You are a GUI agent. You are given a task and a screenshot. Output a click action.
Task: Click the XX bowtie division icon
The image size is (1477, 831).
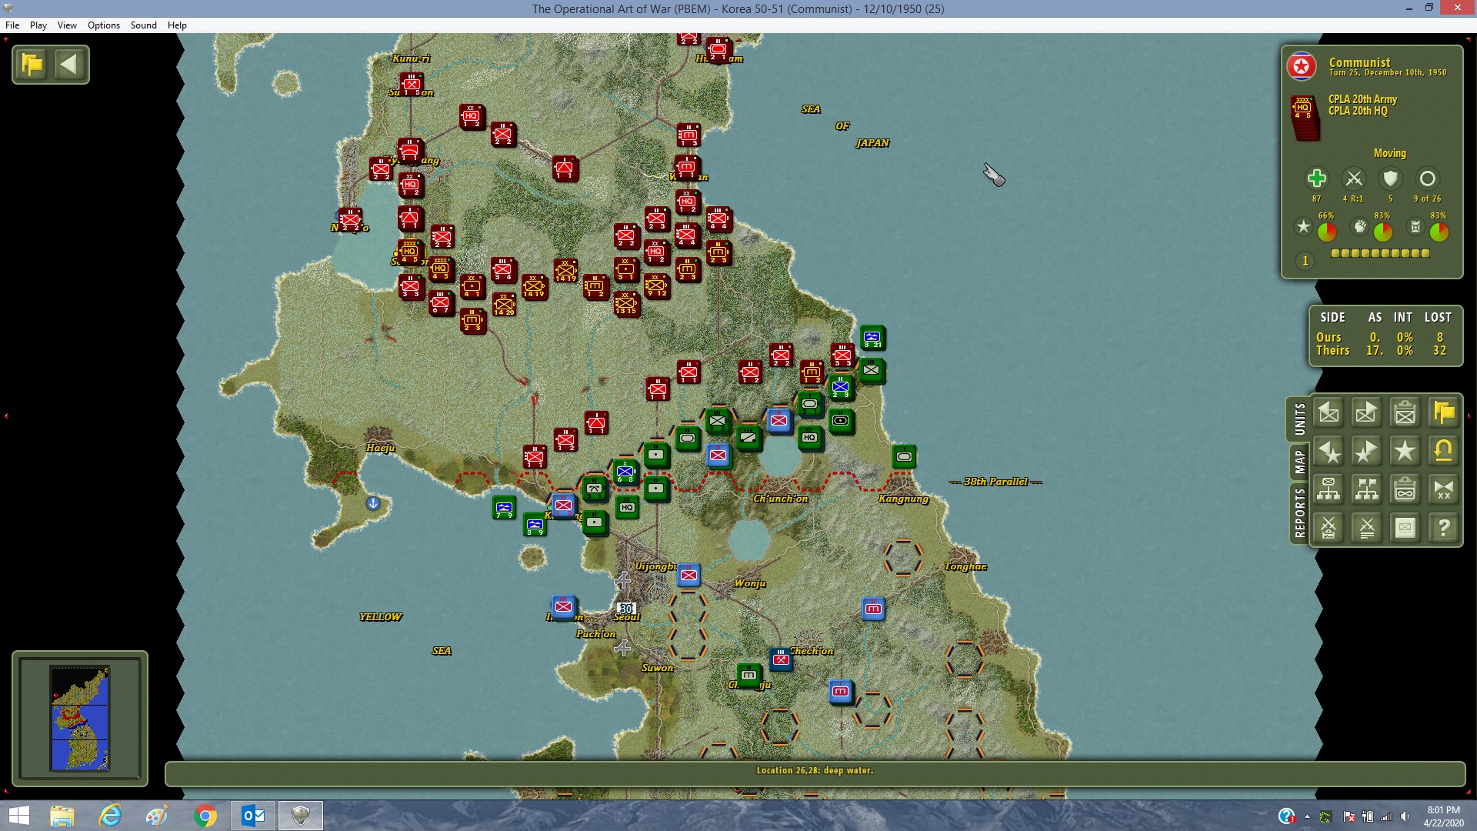click(1444, 490)
